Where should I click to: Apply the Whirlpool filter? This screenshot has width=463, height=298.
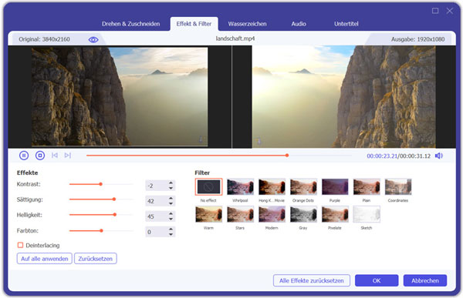tap(240, 186)
